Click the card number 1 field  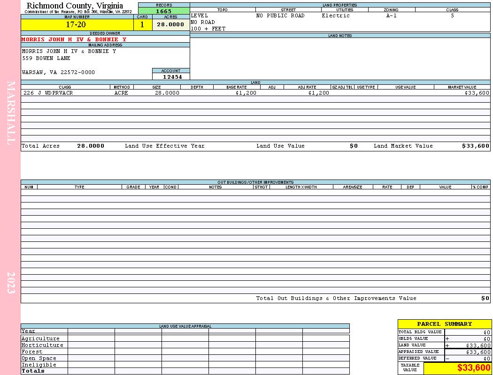tap(142, 24)
